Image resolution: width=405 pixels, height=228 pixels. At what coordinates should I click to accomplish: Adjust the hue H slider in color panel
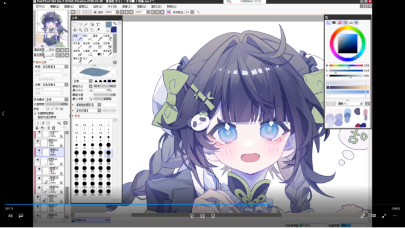pyautogui.click(x=346, y=66)
